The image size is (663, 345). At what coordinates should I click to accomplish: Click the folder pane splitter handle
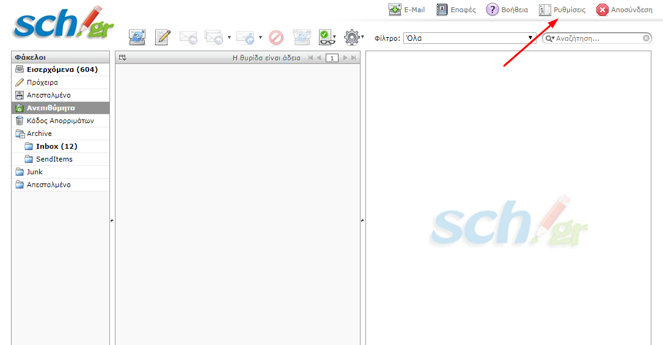click(x=112, y=220)
